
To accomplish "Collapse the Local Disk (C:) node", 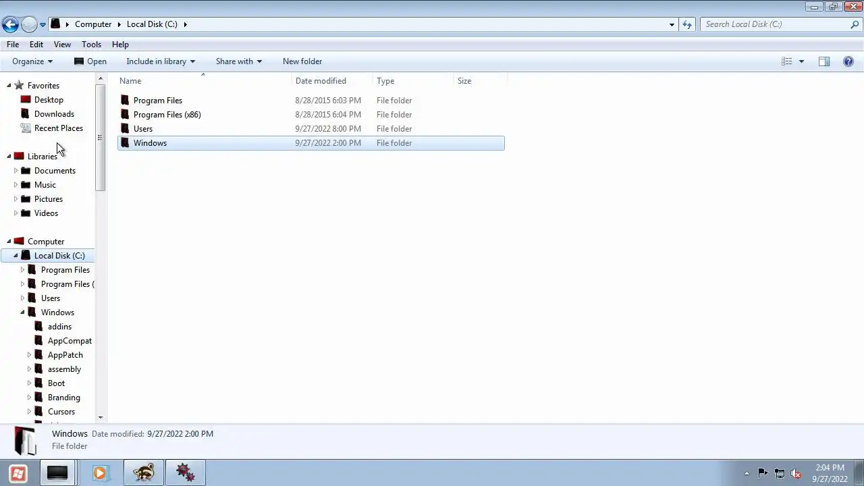I will coord(16,256).
